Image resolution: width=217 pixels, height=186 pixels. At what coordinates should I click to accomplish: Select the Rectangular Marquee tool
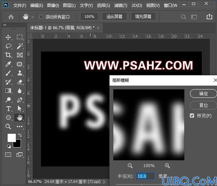tap(20, 37)
